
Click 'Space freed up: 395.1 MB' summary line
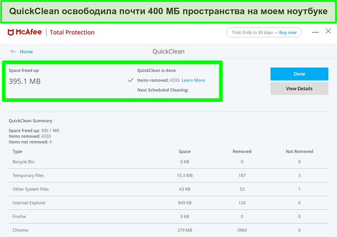click(34, 130)
